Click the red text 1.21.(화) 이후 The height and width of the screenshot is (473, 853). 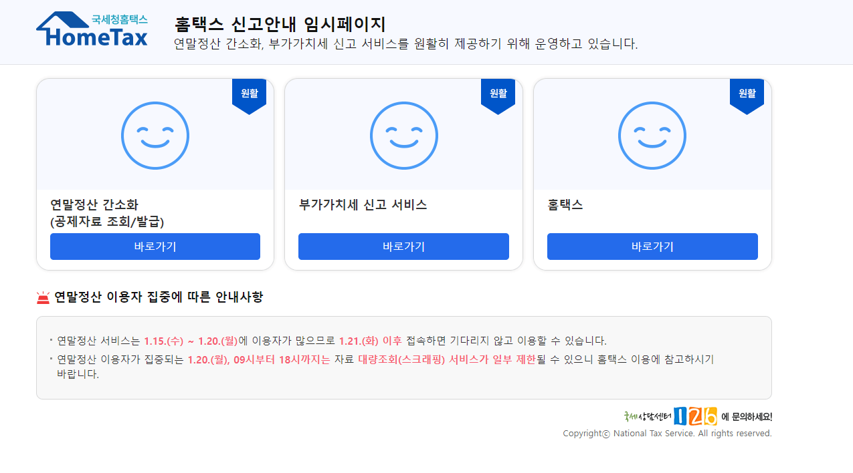pos(371,341)
